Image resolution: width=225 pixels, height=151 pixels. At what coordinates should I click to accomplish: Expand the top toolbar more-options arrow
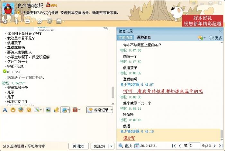[x=64, y=21]
